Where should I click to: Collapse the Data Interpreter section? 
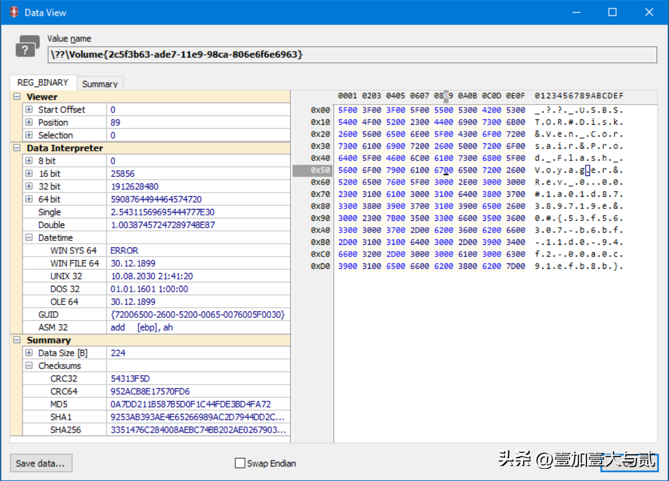[17, 148]
